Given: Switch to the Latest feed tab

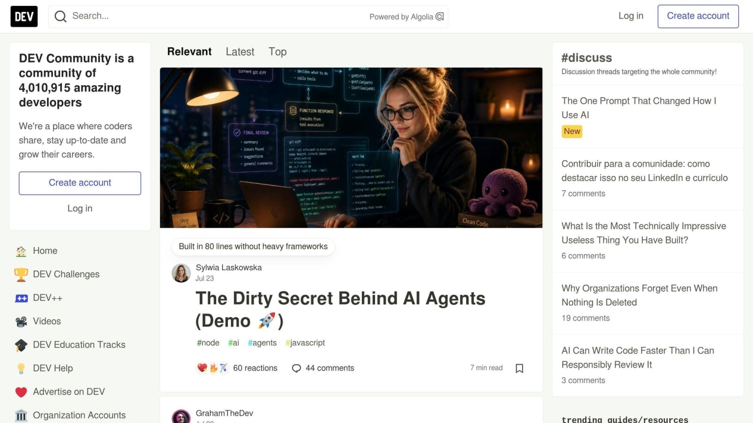Looking at the screenshot, I should 240,51.
